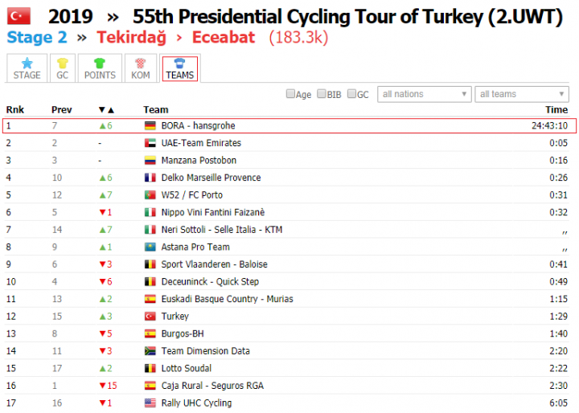The image size is (579, 413).
Task: Switch to the KOM polka-dot jersey tab
Action: (140, 68)
